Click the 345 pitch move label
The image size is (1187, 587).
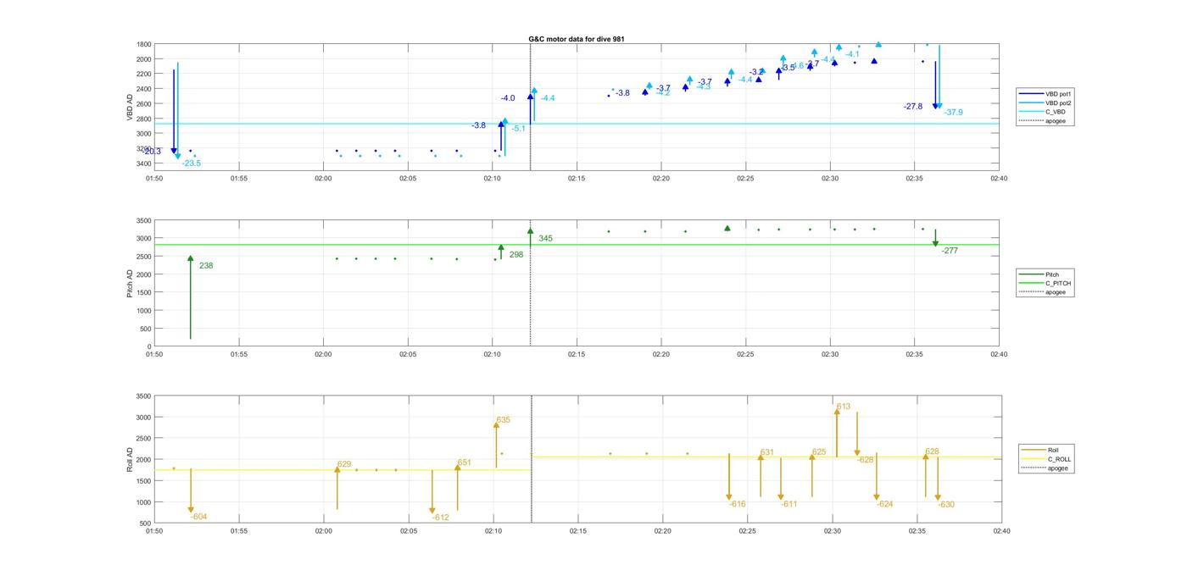click(545, 239)
